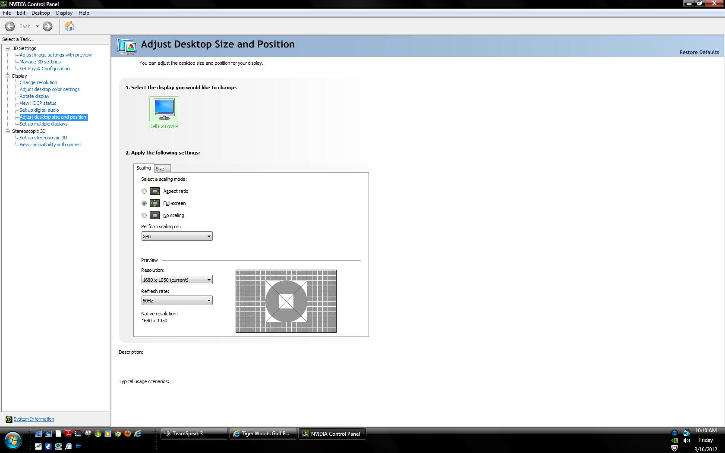Open View HDCP status
The height and width of the screenshot is (453, 725).
(x=38, y=103)
